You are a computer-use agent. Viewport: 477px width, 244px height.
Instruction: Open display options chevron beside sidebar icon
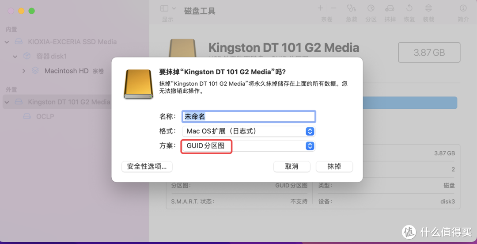[174, 8]
